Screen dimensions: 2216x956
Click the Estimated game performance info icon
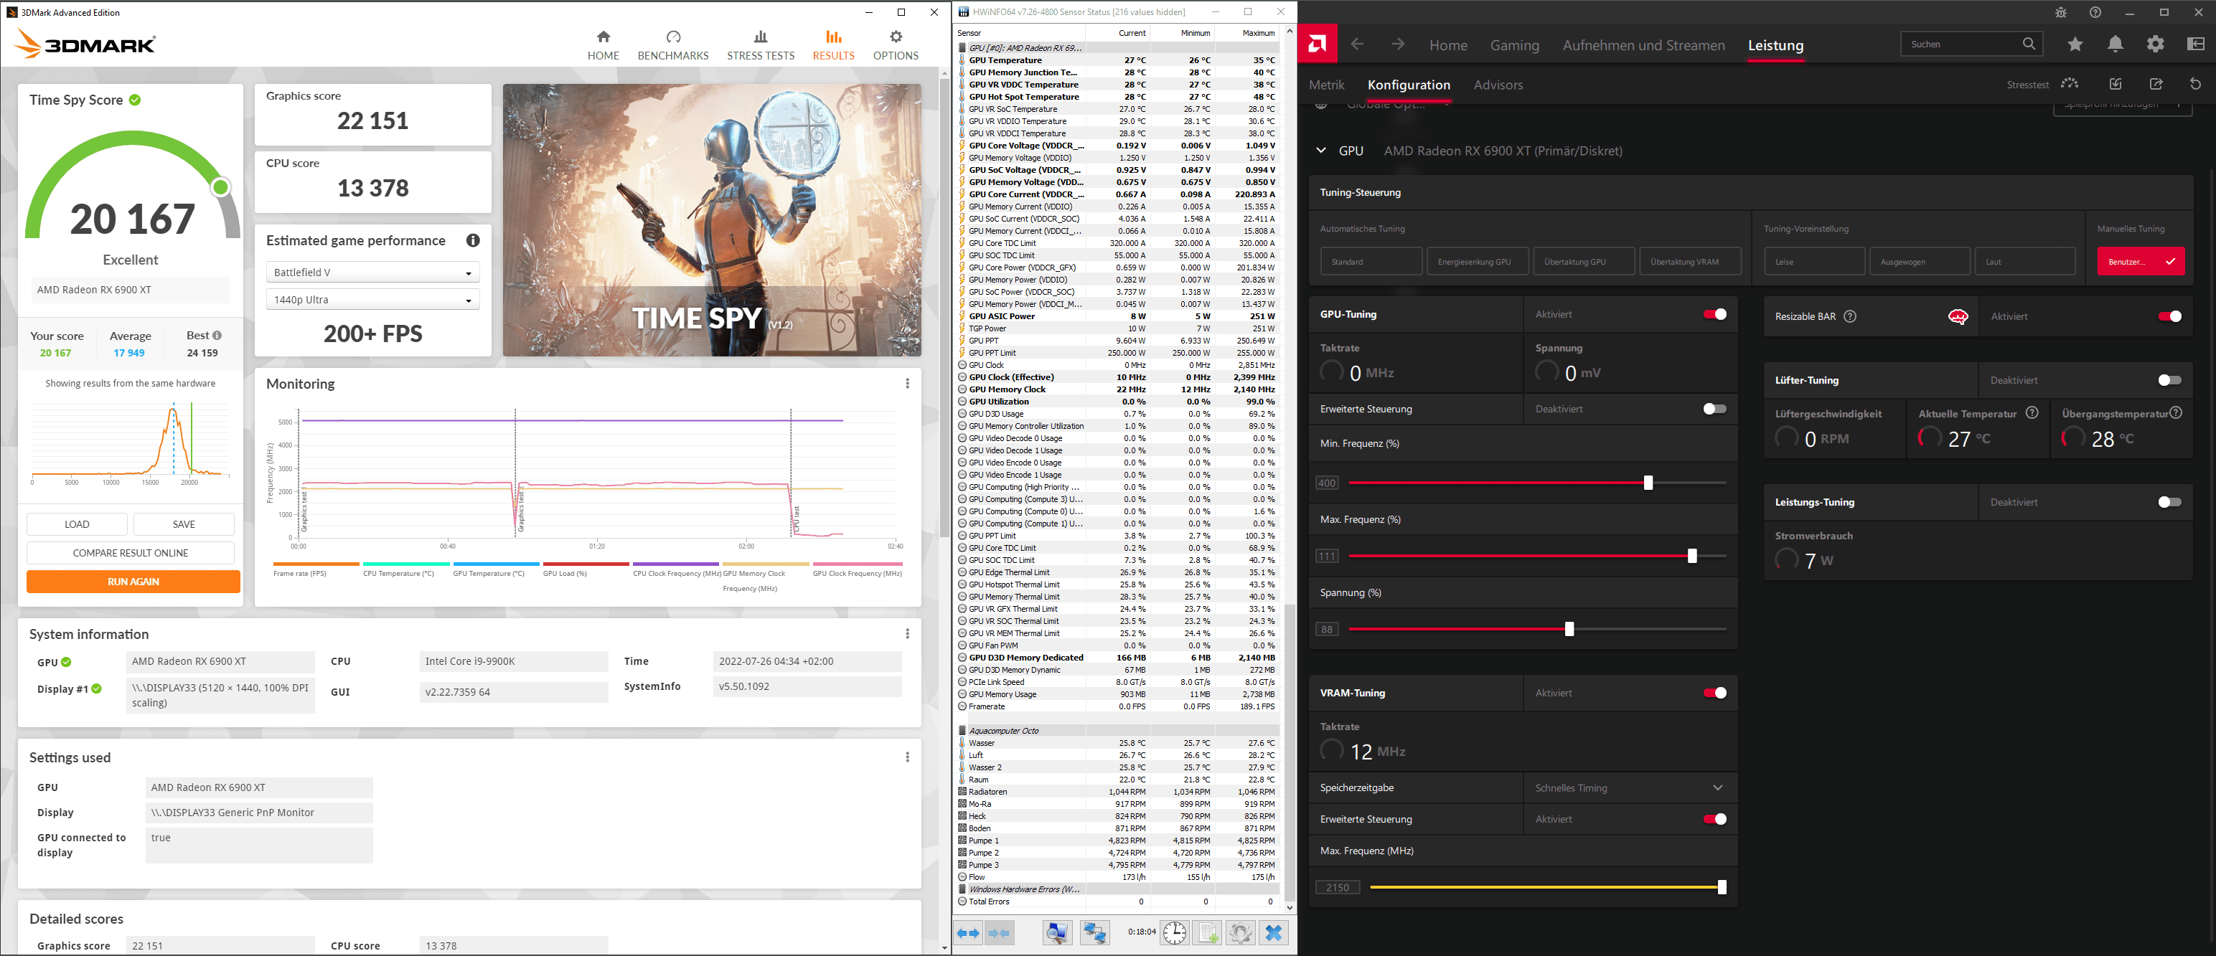473,241
